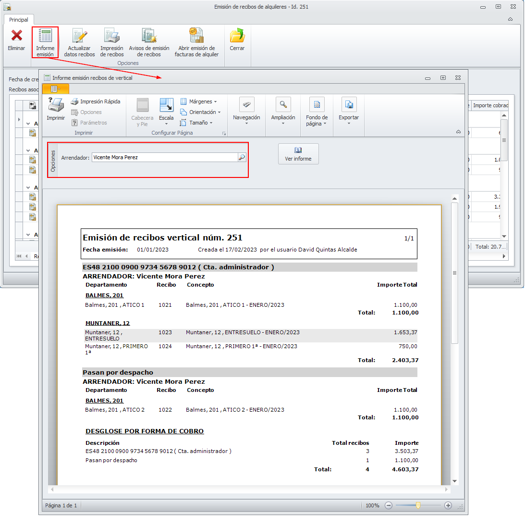Click the report preview's vertical scrollbar thumb
Screen dimensions: 525x516
454,273
